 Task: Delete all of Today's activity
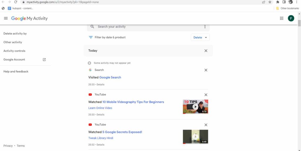pos(206,51)
